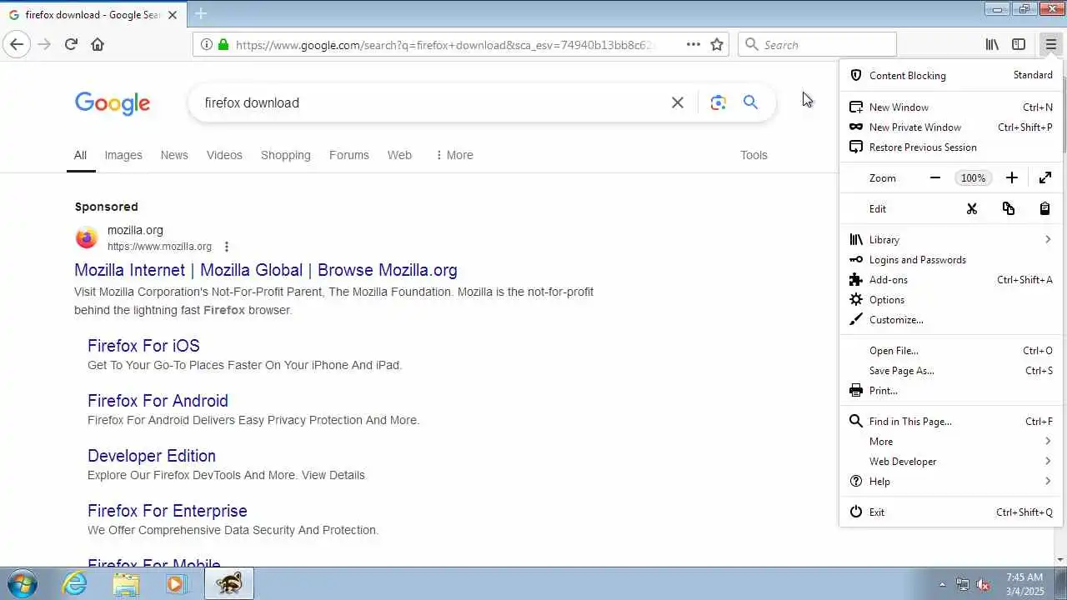Show hidden system tray icons

tap(943, 584)
